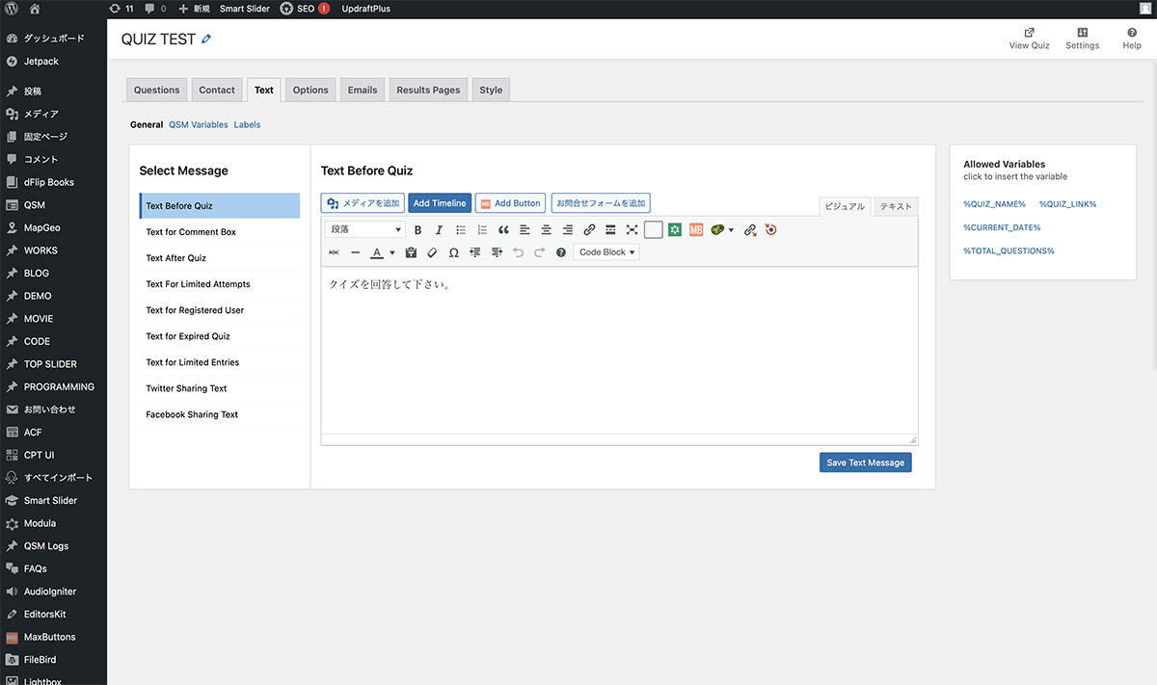This screenshot has width=1157, height=685.
Task: Insert the %QUIZ_NAME% variable
Action: pyautogui.click(x=994, y=204)
